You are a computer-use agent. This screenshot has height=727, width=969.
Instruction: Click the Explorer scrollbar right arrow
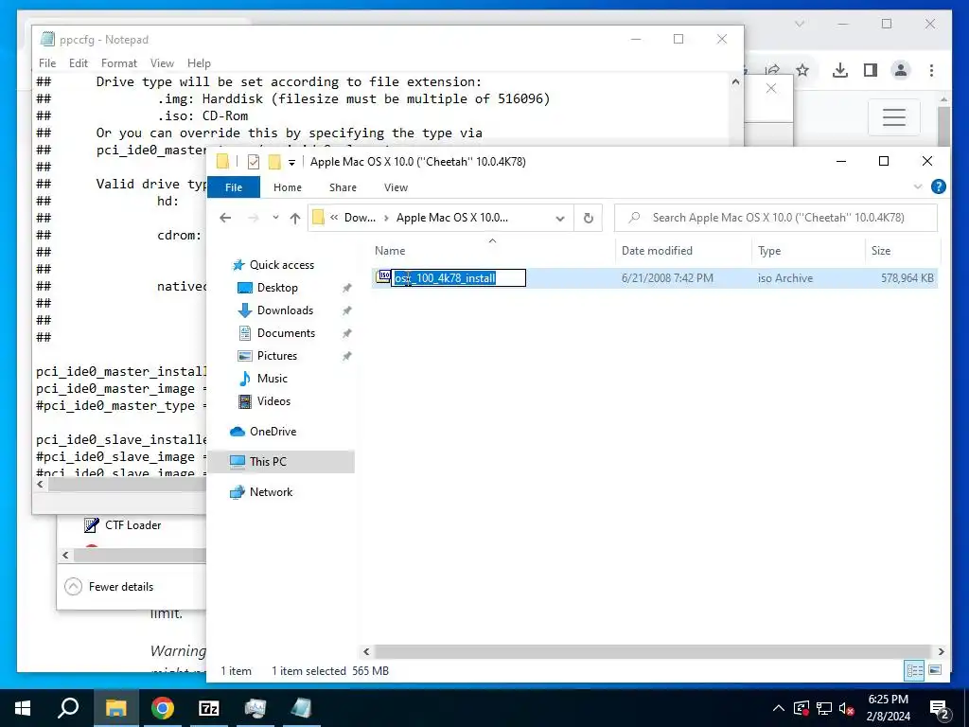tap(942, 651)
